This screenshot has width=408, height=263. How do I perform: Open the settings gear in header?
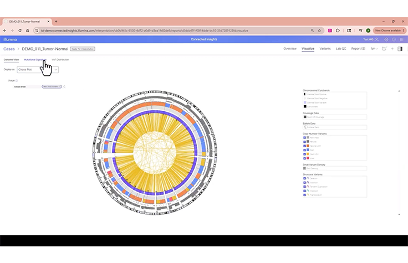[386, 39]
